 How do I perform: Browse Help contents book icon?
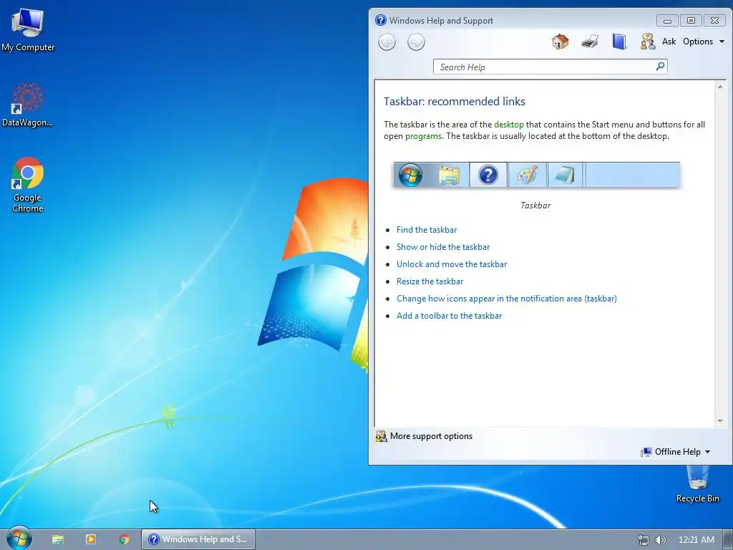(x=619, y=42)
